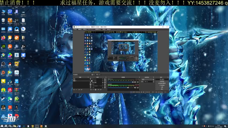
Task: Open the scene transition type dropdown
Action: pyautogui.click(x=146, y=79)
